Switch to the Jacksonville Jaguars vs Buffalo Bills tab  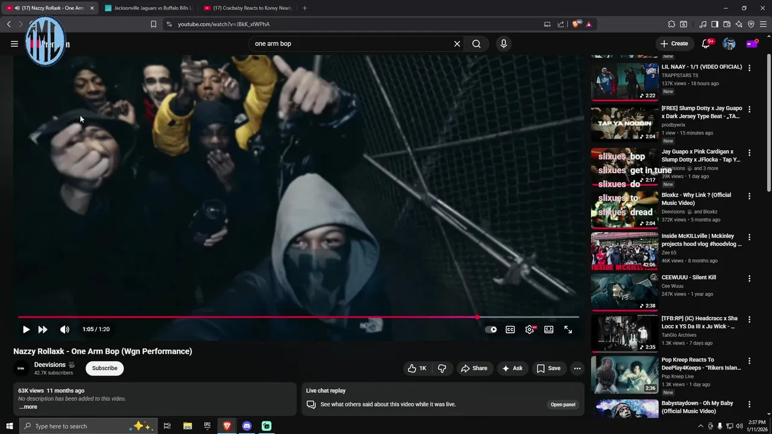pos(148,8)
